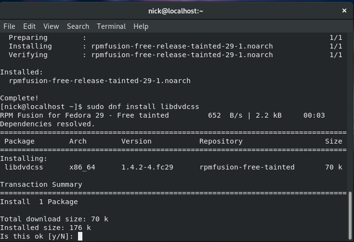354x242 pixels.
Task: Click the 'Arch' column header
Action: point(78,141)
